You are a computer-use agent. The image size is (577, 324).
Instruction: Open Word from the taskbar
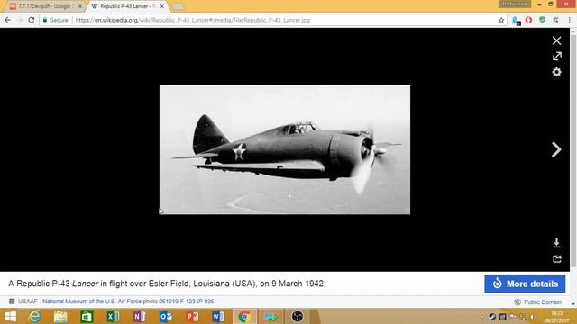pyautogui.click(x=218, y=316)
